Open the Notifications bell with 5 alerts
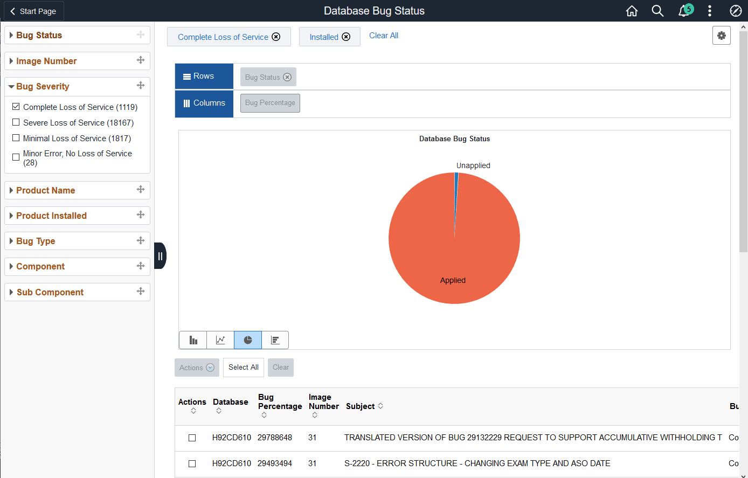This screenshot has width=748, height=478. [683, 11]
